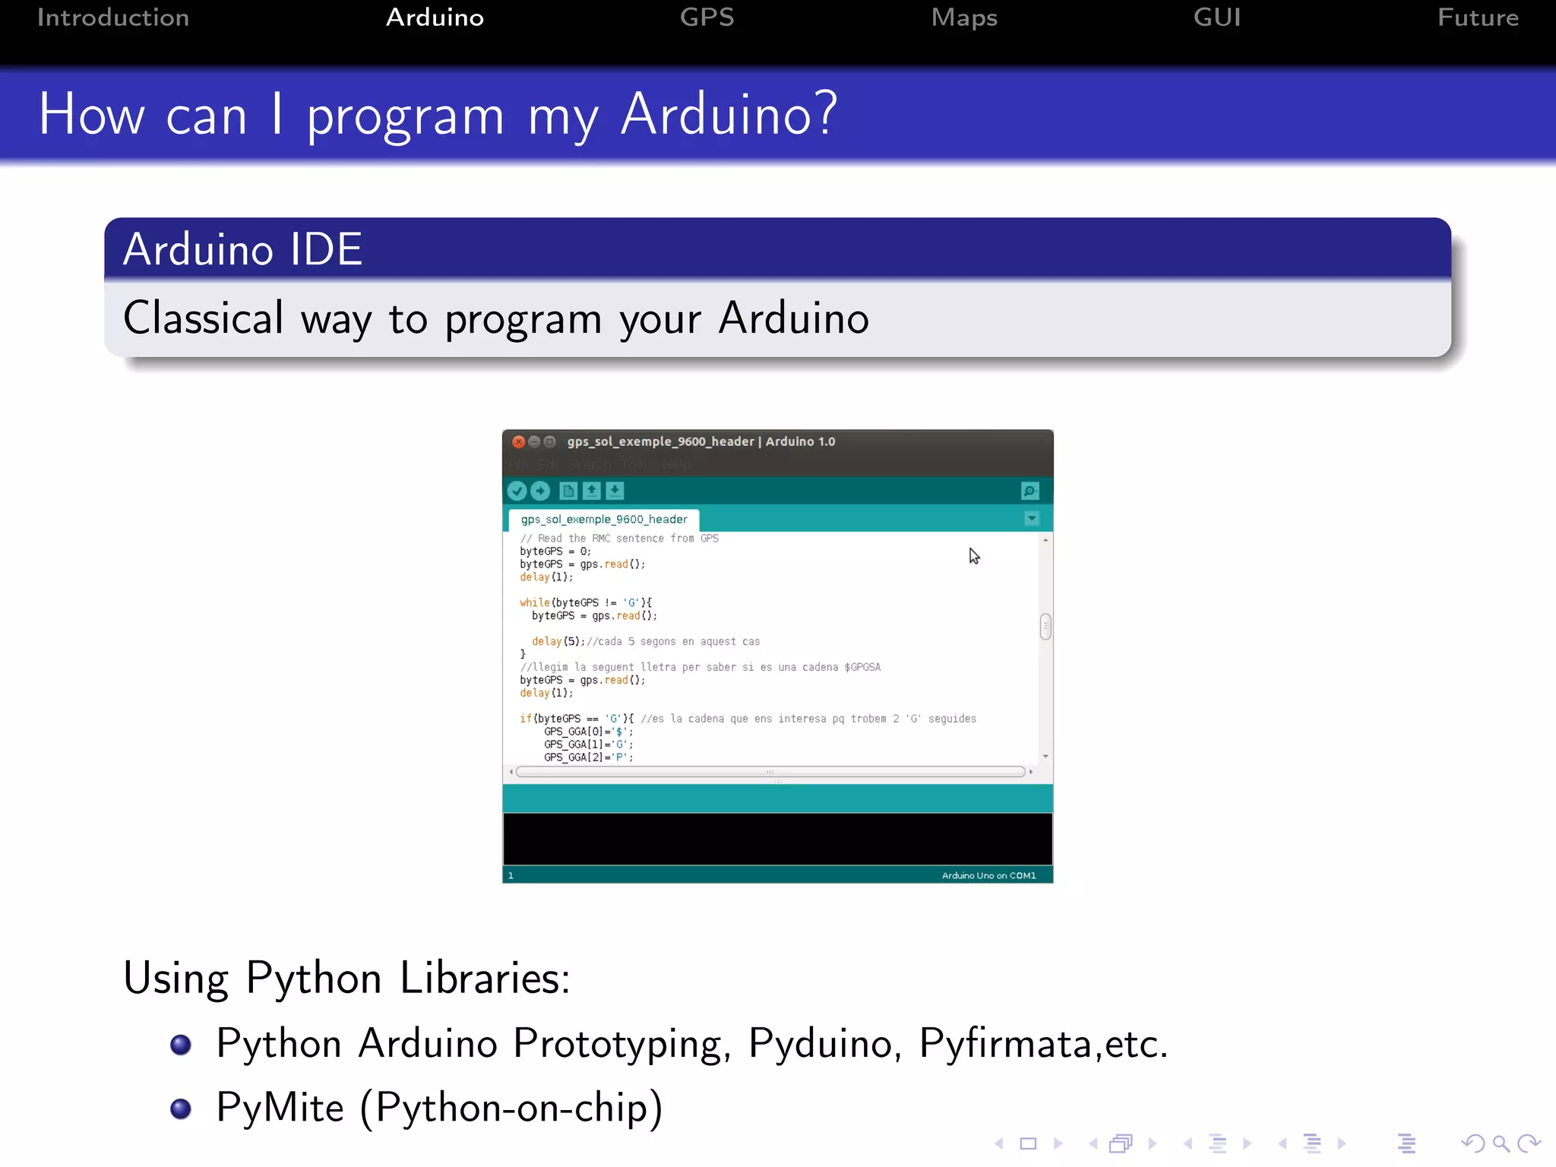Open the Edit menu in Arduino IDE
This screenshot has height=1167, width=1556.
click(548, 464)
